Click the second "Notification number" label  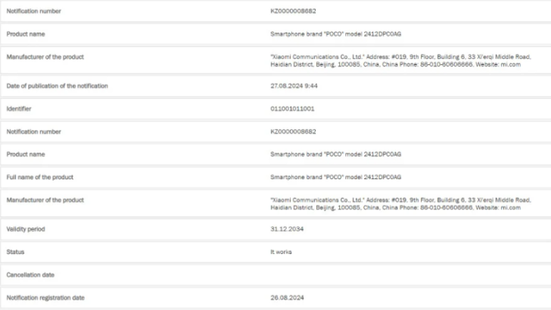tap(34, 132)
